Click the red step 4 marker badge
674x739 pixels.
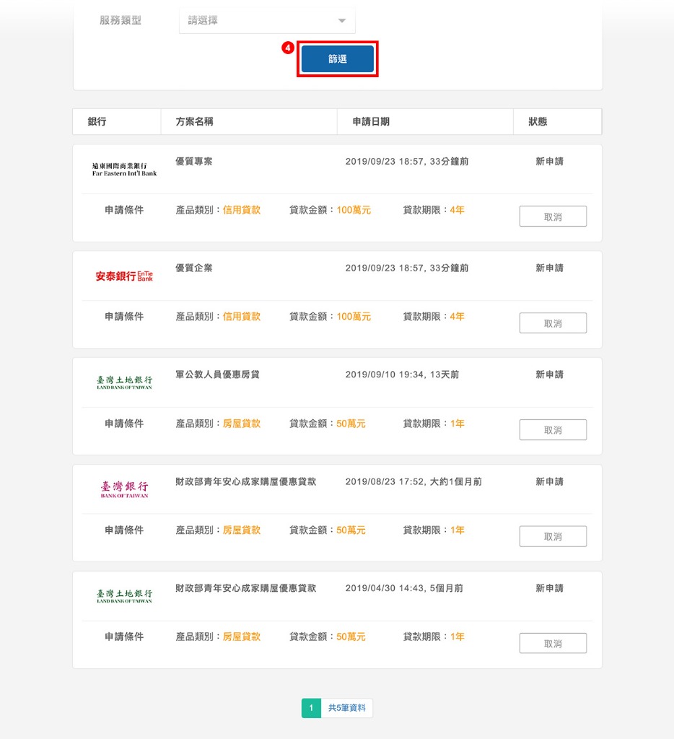point(287,48)
